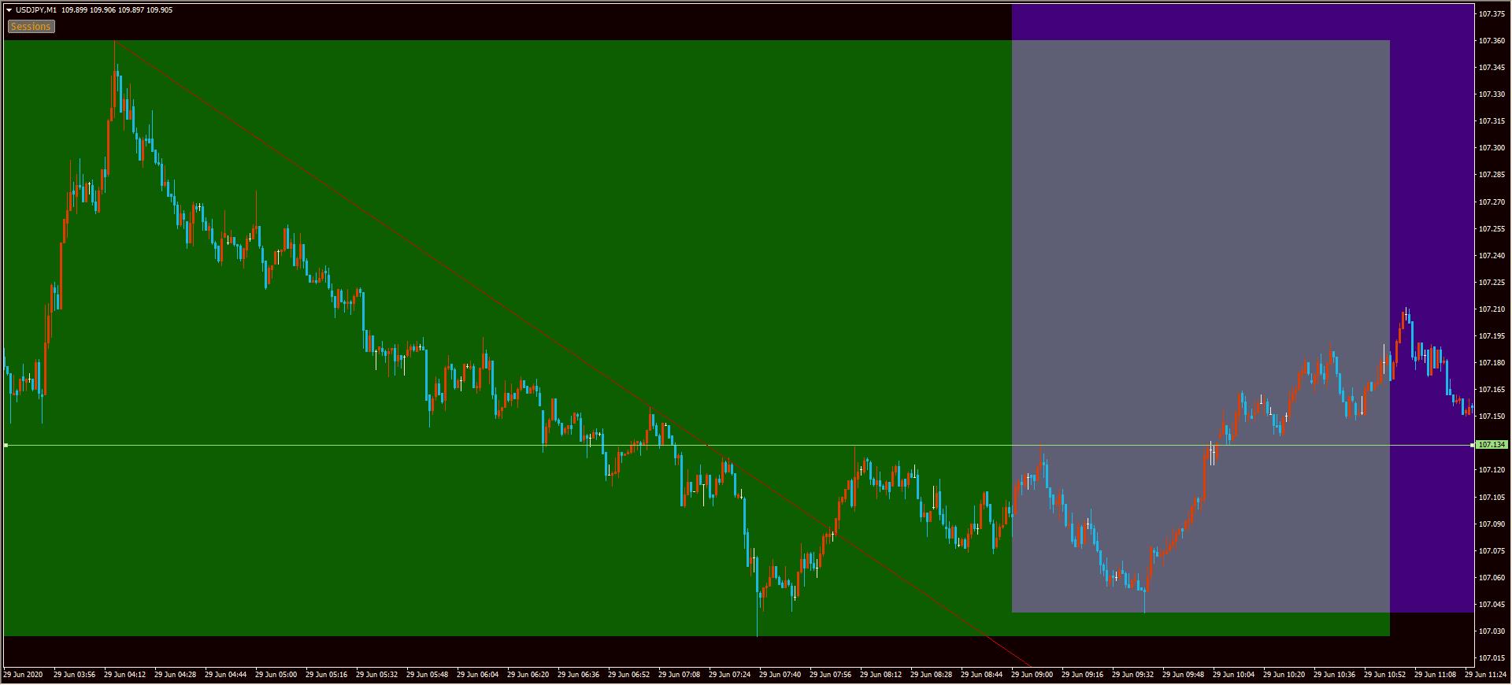Open the dropdown triangle beside USDJPY,M1

9,10
